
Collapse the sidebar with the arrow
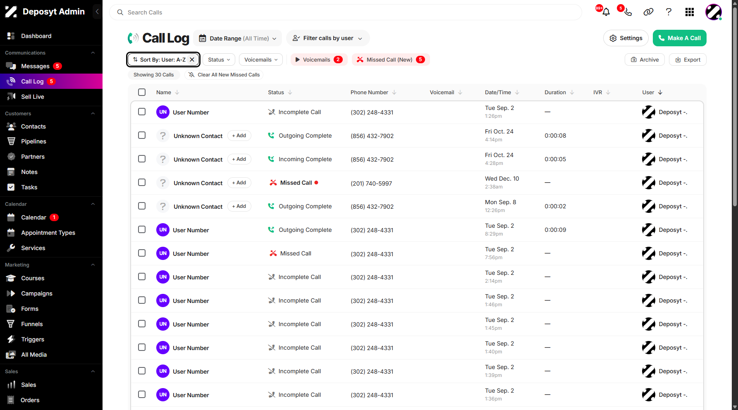(x=97, y=12)
